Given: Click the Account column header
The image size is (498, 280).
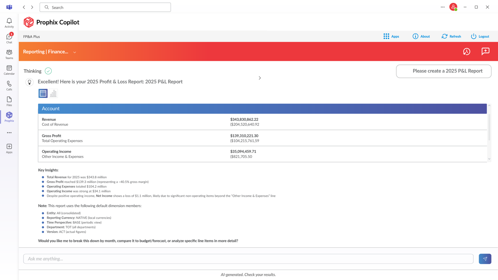Looking at the screenshot, I should 263,109.
